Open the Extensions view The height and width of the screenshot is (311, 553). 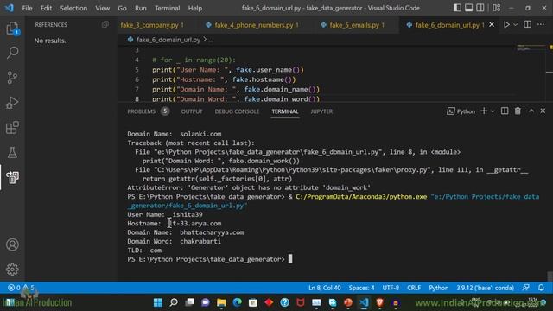point(12,128)
